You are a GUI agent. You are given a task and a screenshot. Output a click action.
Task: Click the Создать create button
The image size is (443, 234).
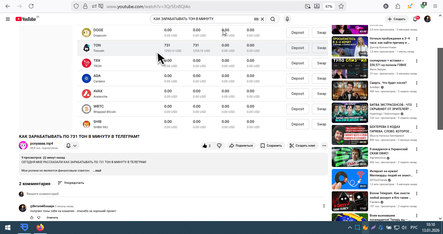tap(397, 19)
